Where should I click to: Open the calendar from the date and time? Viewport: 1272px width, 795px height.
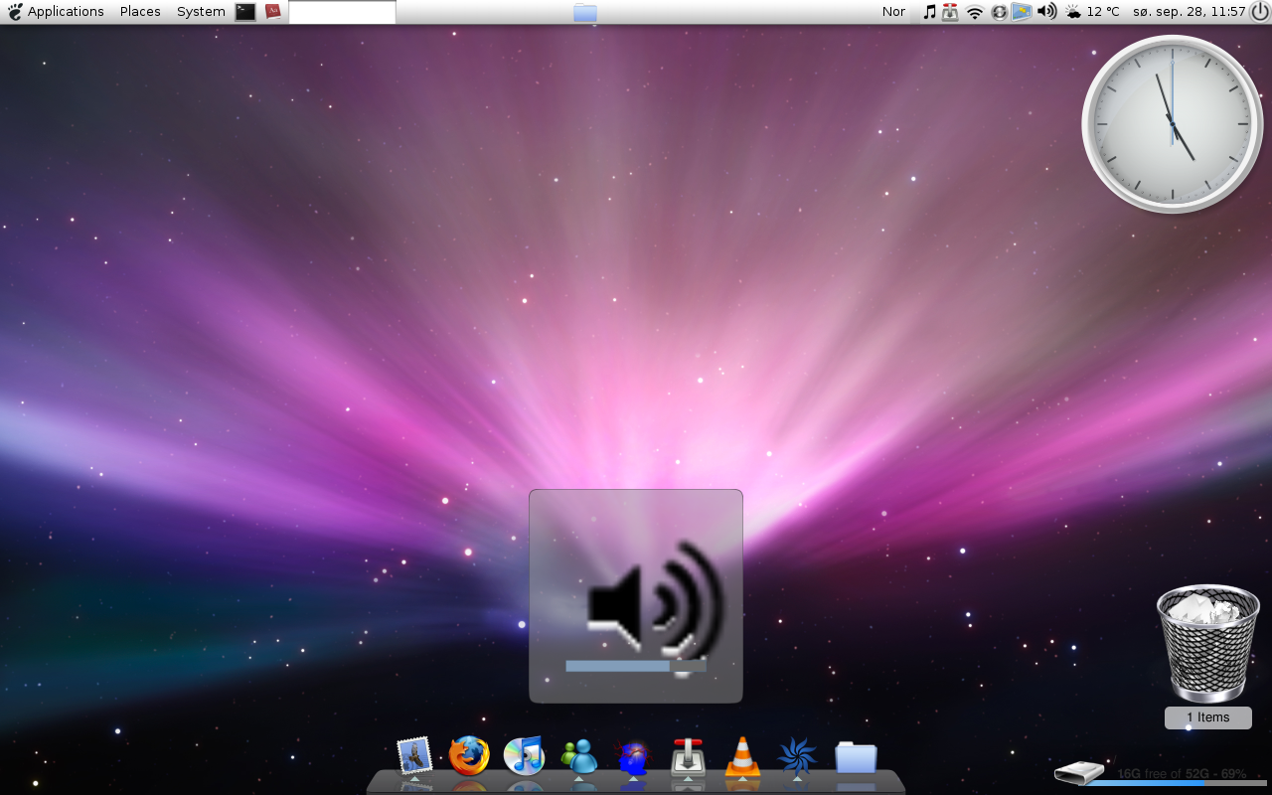pos(1190,12)
